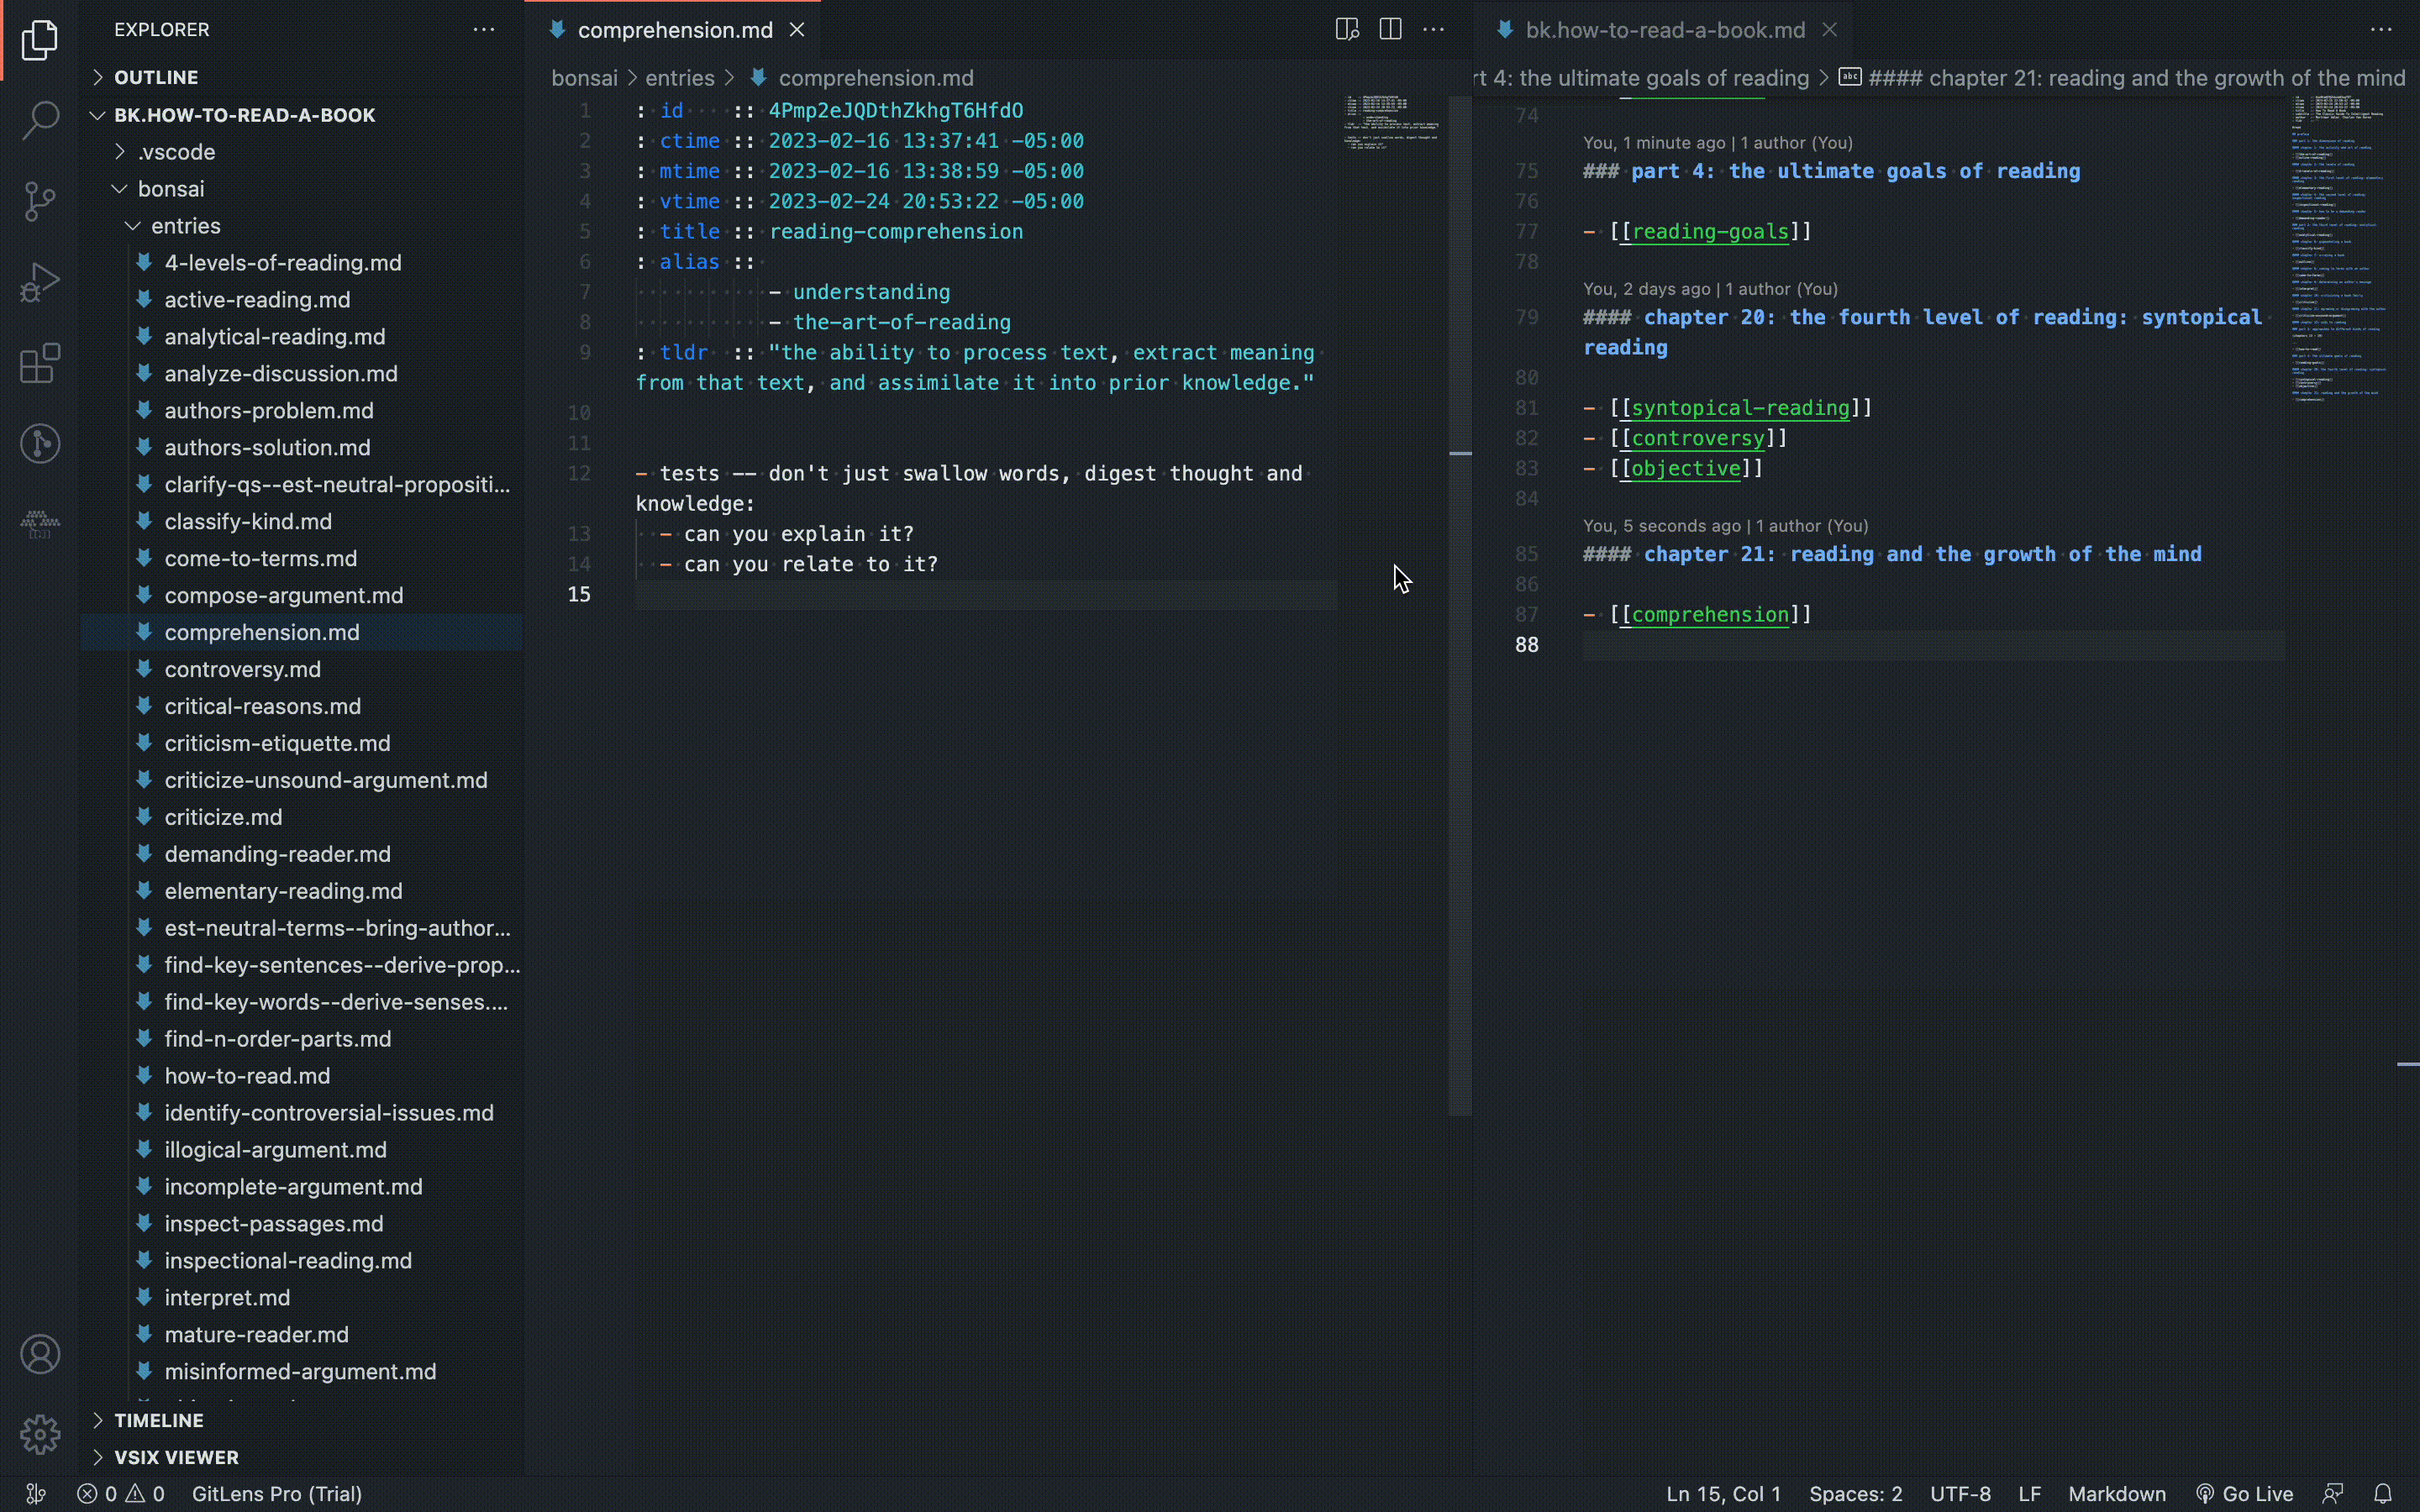Viewport: 2420px width, 1512px height.
Task: Follow the [[syntopical-reading]] wikilink
Action: 1741,408
